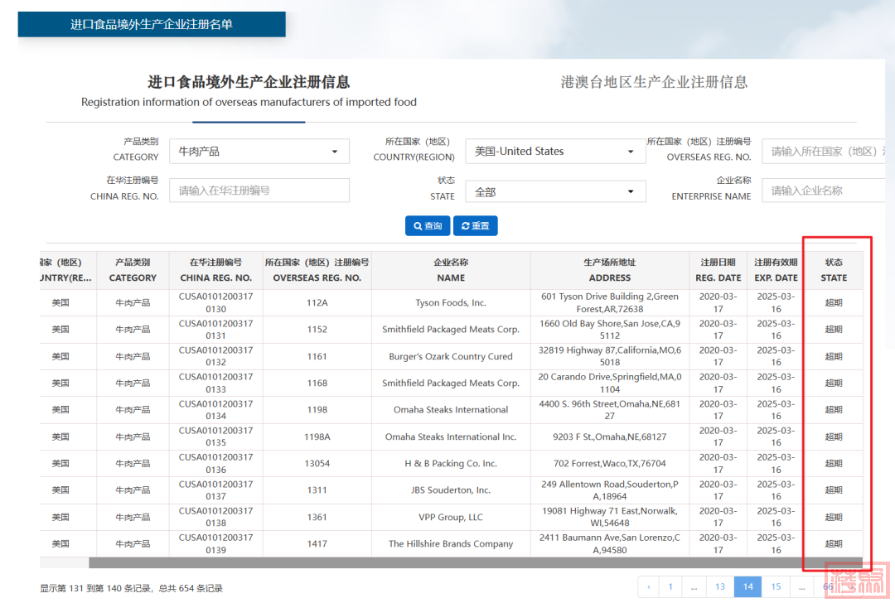
Task: Open the COUNTRY(REGION) dropdown showing 美国-United States
Action: pyautogui.click(x=555, y=152)
